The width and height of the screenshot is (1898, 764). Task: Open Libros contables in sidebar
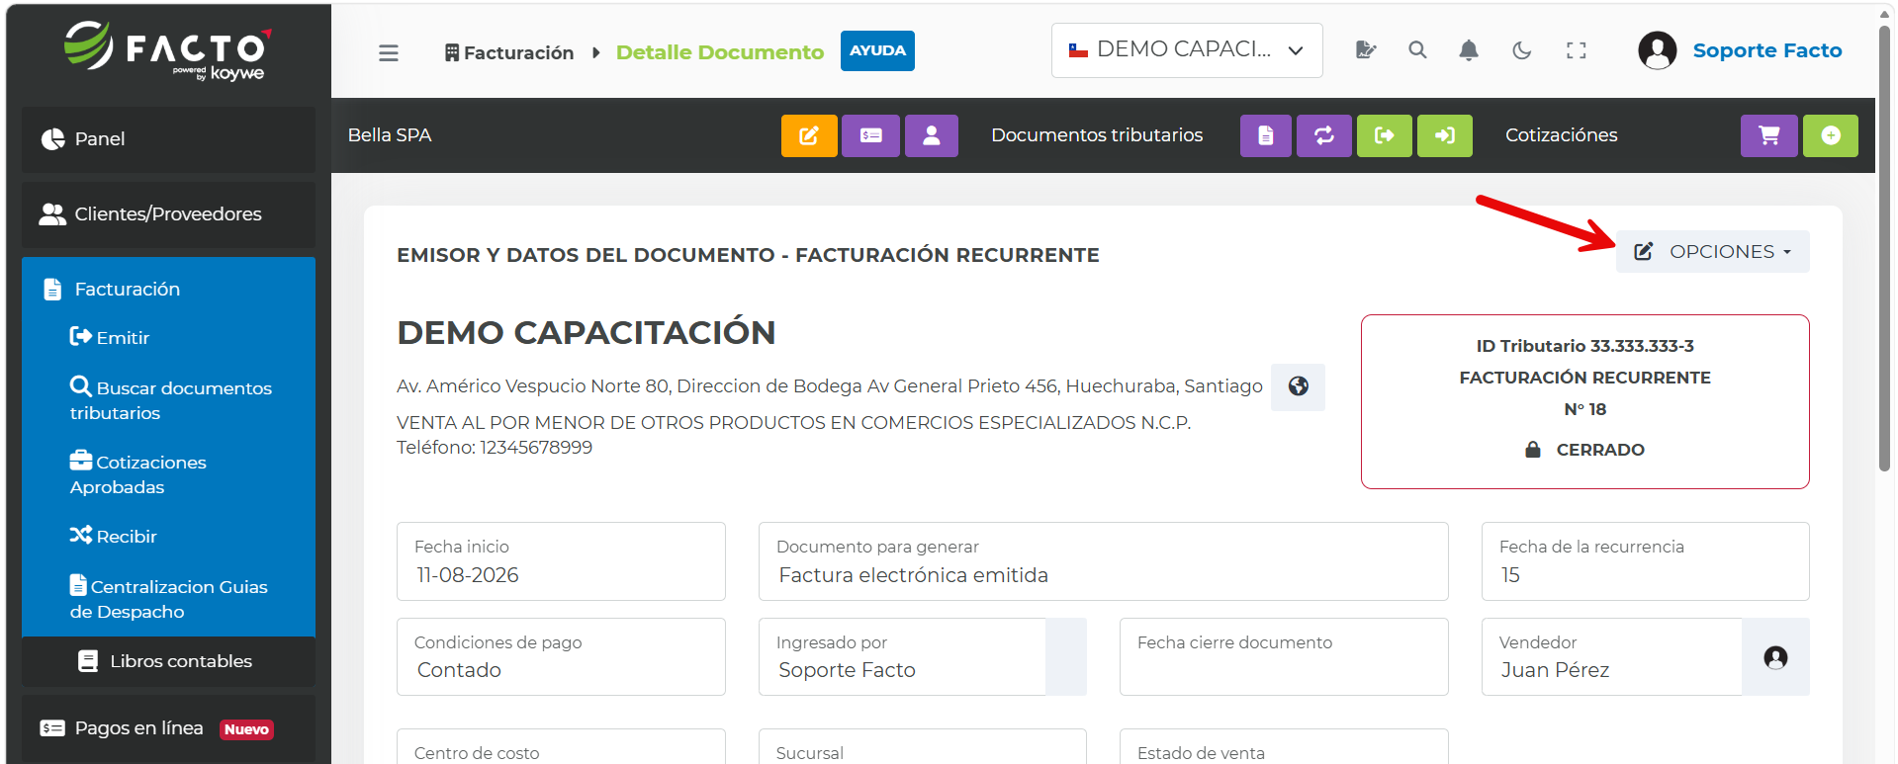(x=168, y=661)
